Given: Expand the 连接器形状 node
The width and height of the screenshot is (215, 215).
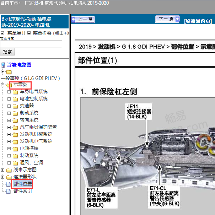Looking at the screenshot, I should [2, 177].
